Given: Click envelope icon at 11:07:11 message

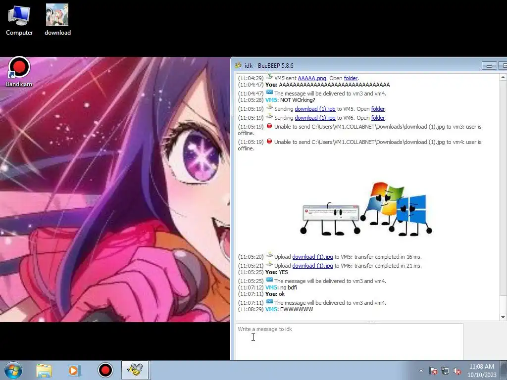Looking at the screenshot, I should (269, 302).
